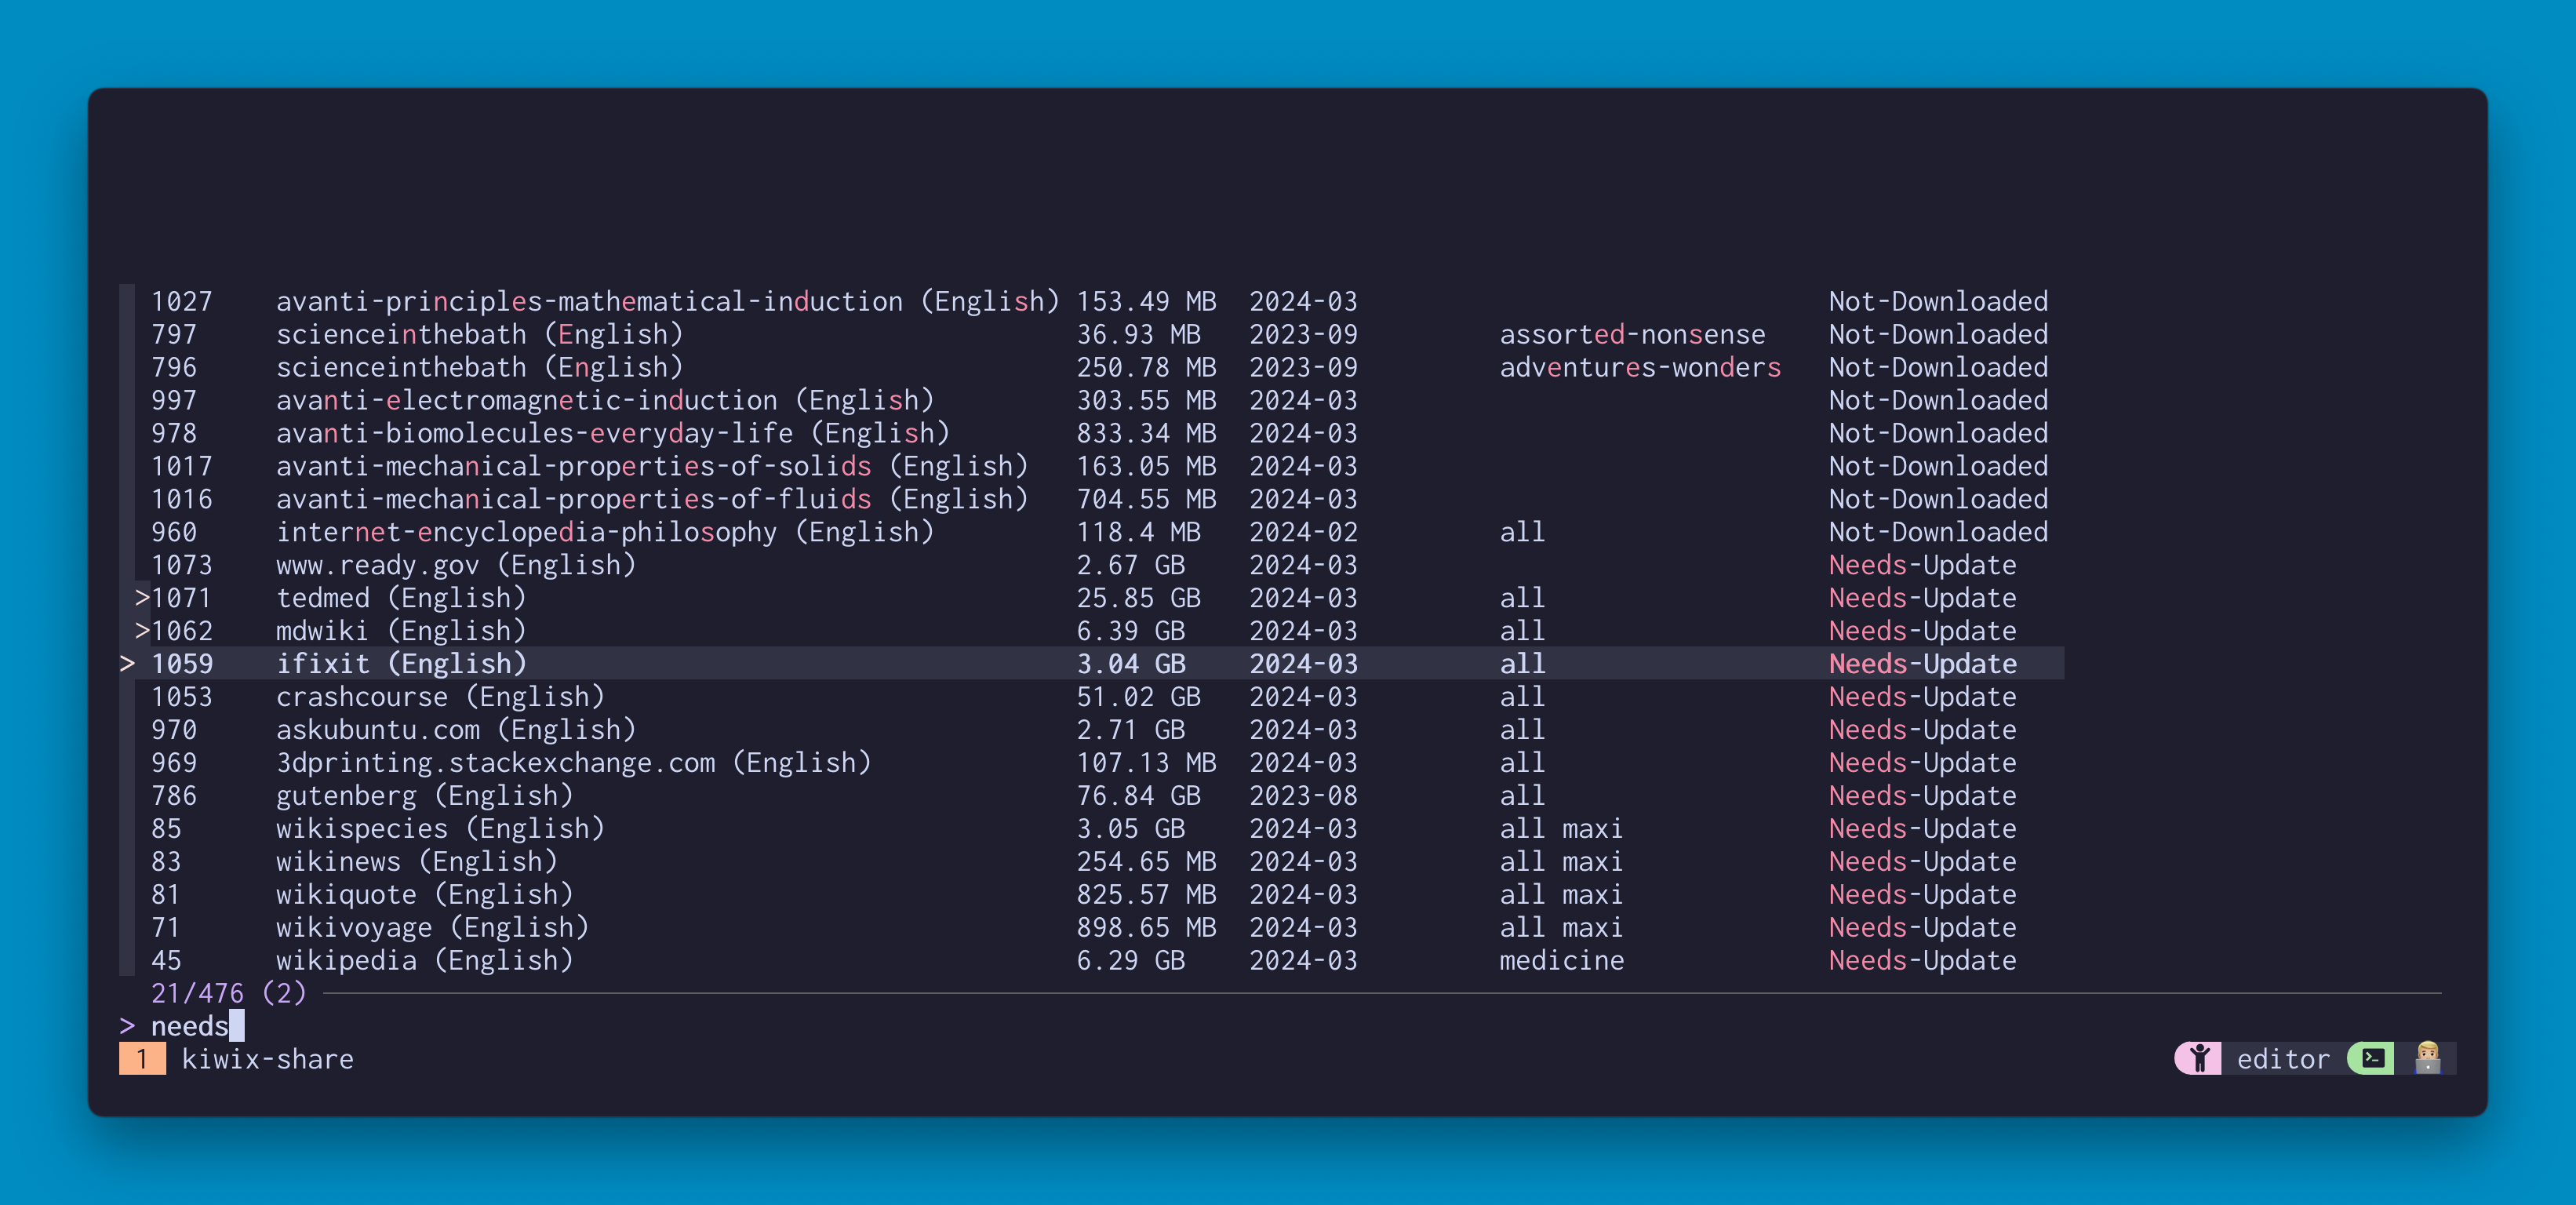Screen dimensions: 2576x1205
Task: Select the avanti-mechanical-properties-of-solids row
Action: tap(1092, 466)
